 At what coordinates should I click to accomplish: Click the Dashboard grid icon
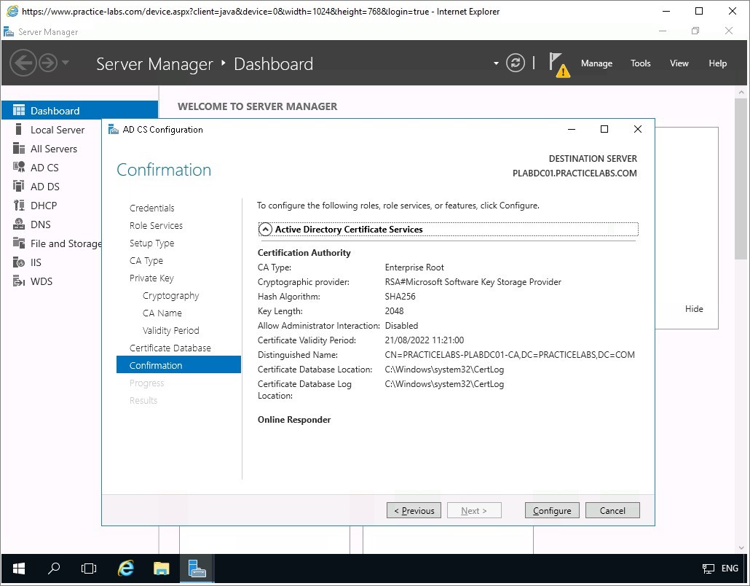point(19,111)
